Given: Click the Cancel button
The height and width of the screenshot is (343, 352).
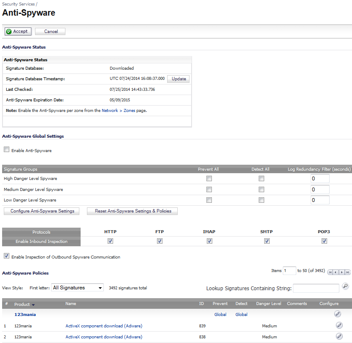Looking at the screenshot, I should pyautogui.click(x=50, y=31).
